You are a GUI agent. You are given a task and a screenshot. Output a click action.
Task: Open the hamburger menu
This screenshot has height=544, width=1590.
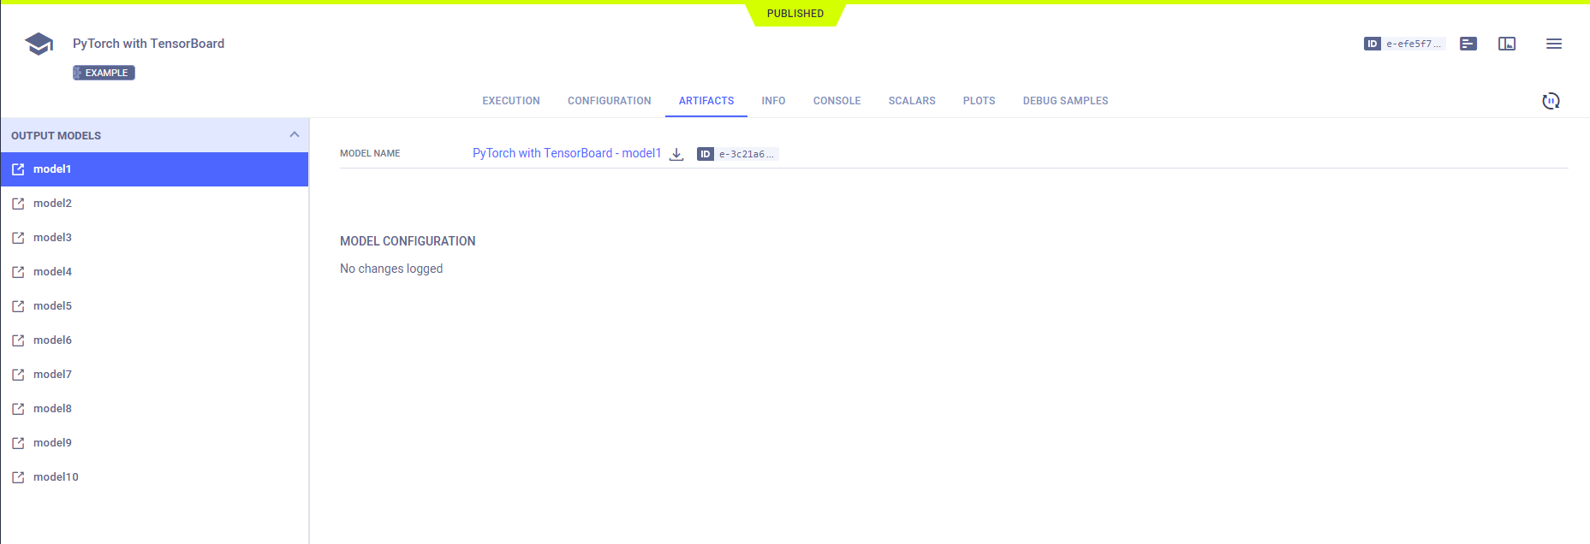point(1553,44)
